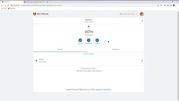The width and height of the screenshot is (179, 101).
Task: Click the $0.00 USD value under the balance
Action: click(89, 35)
